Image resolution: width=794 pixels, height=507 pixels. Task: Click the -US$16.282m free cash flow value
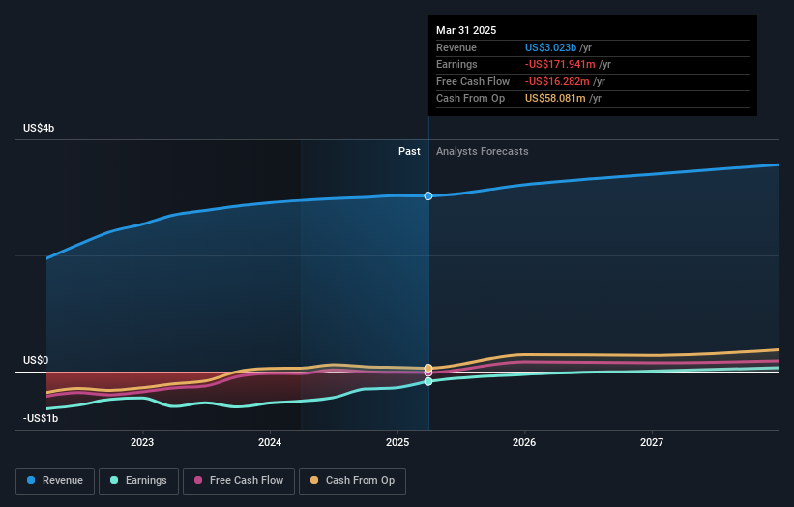click(557, 81)
